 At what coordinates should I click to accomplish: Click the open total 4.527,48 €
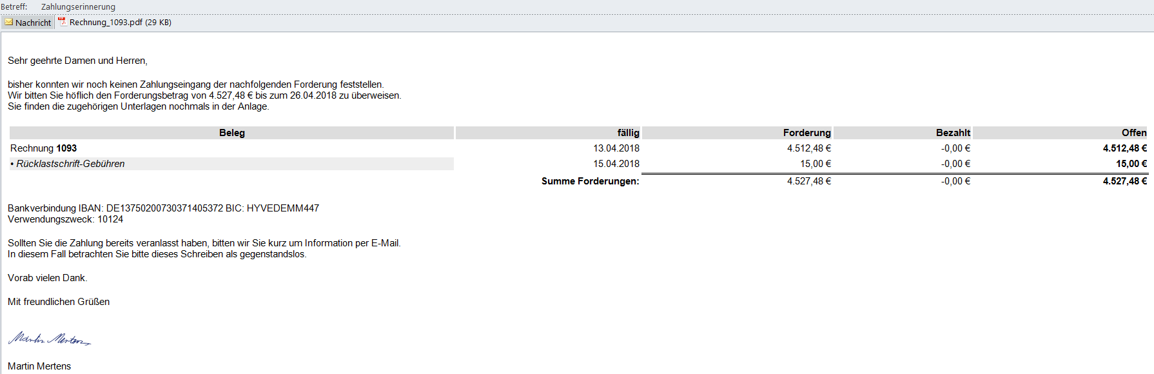(x=1124, y=181)
